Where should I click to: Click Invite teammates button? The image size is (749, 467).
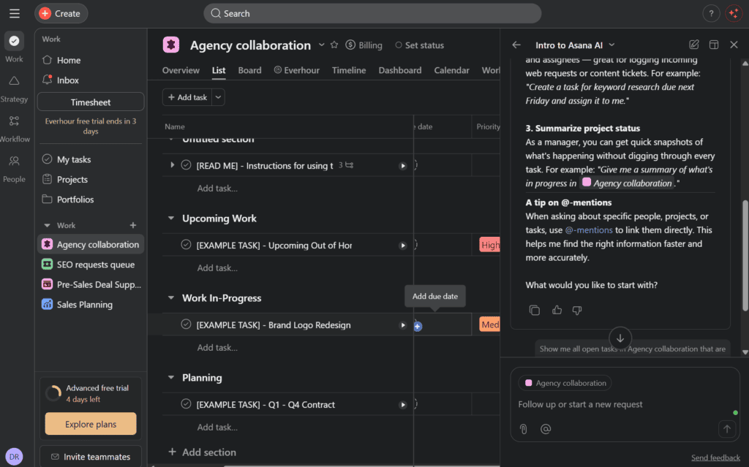pyautogui.click(x=90, y=457)
